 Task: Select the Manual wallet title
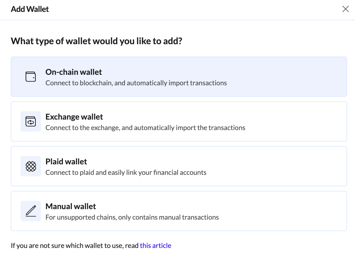pyautogui.click(x=71, y=206)
